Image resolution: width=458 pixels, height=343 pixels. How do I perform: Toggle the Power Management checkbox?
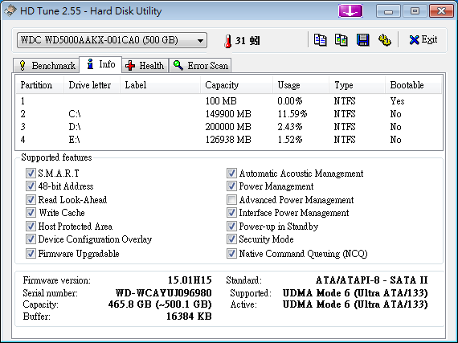point(231,186)
